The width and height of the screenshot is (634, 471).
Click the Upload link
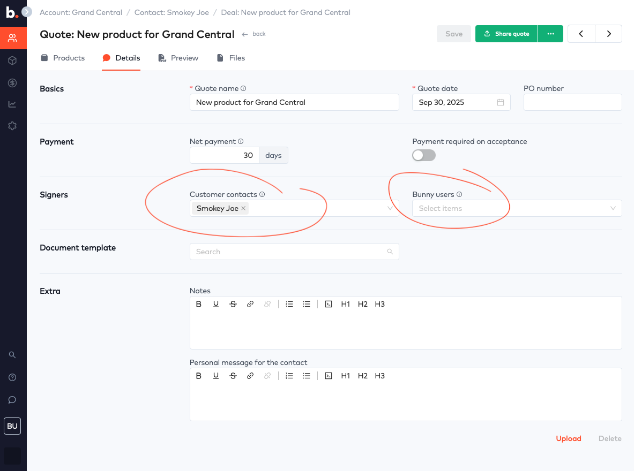click(569, 438)
